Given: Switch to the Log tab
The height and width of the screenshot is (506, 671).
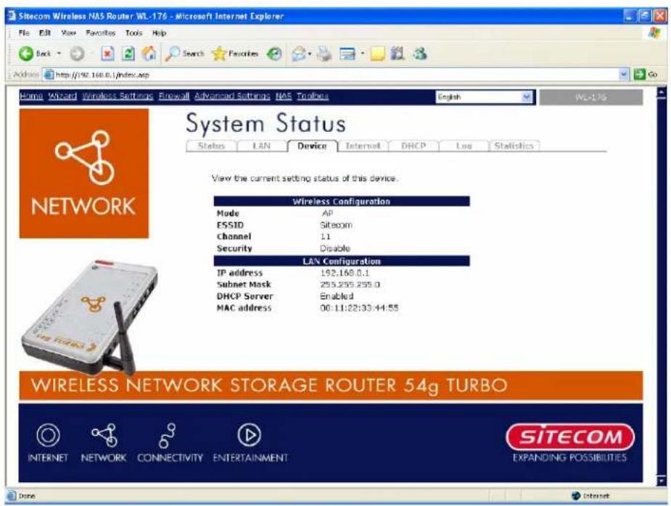Looking at the screenshot, I should pos(464,146).
